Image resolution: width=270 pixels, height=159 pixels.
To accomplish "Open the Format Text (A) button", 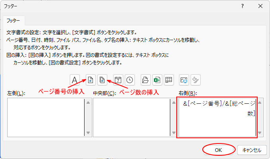I will coord(75,80).
